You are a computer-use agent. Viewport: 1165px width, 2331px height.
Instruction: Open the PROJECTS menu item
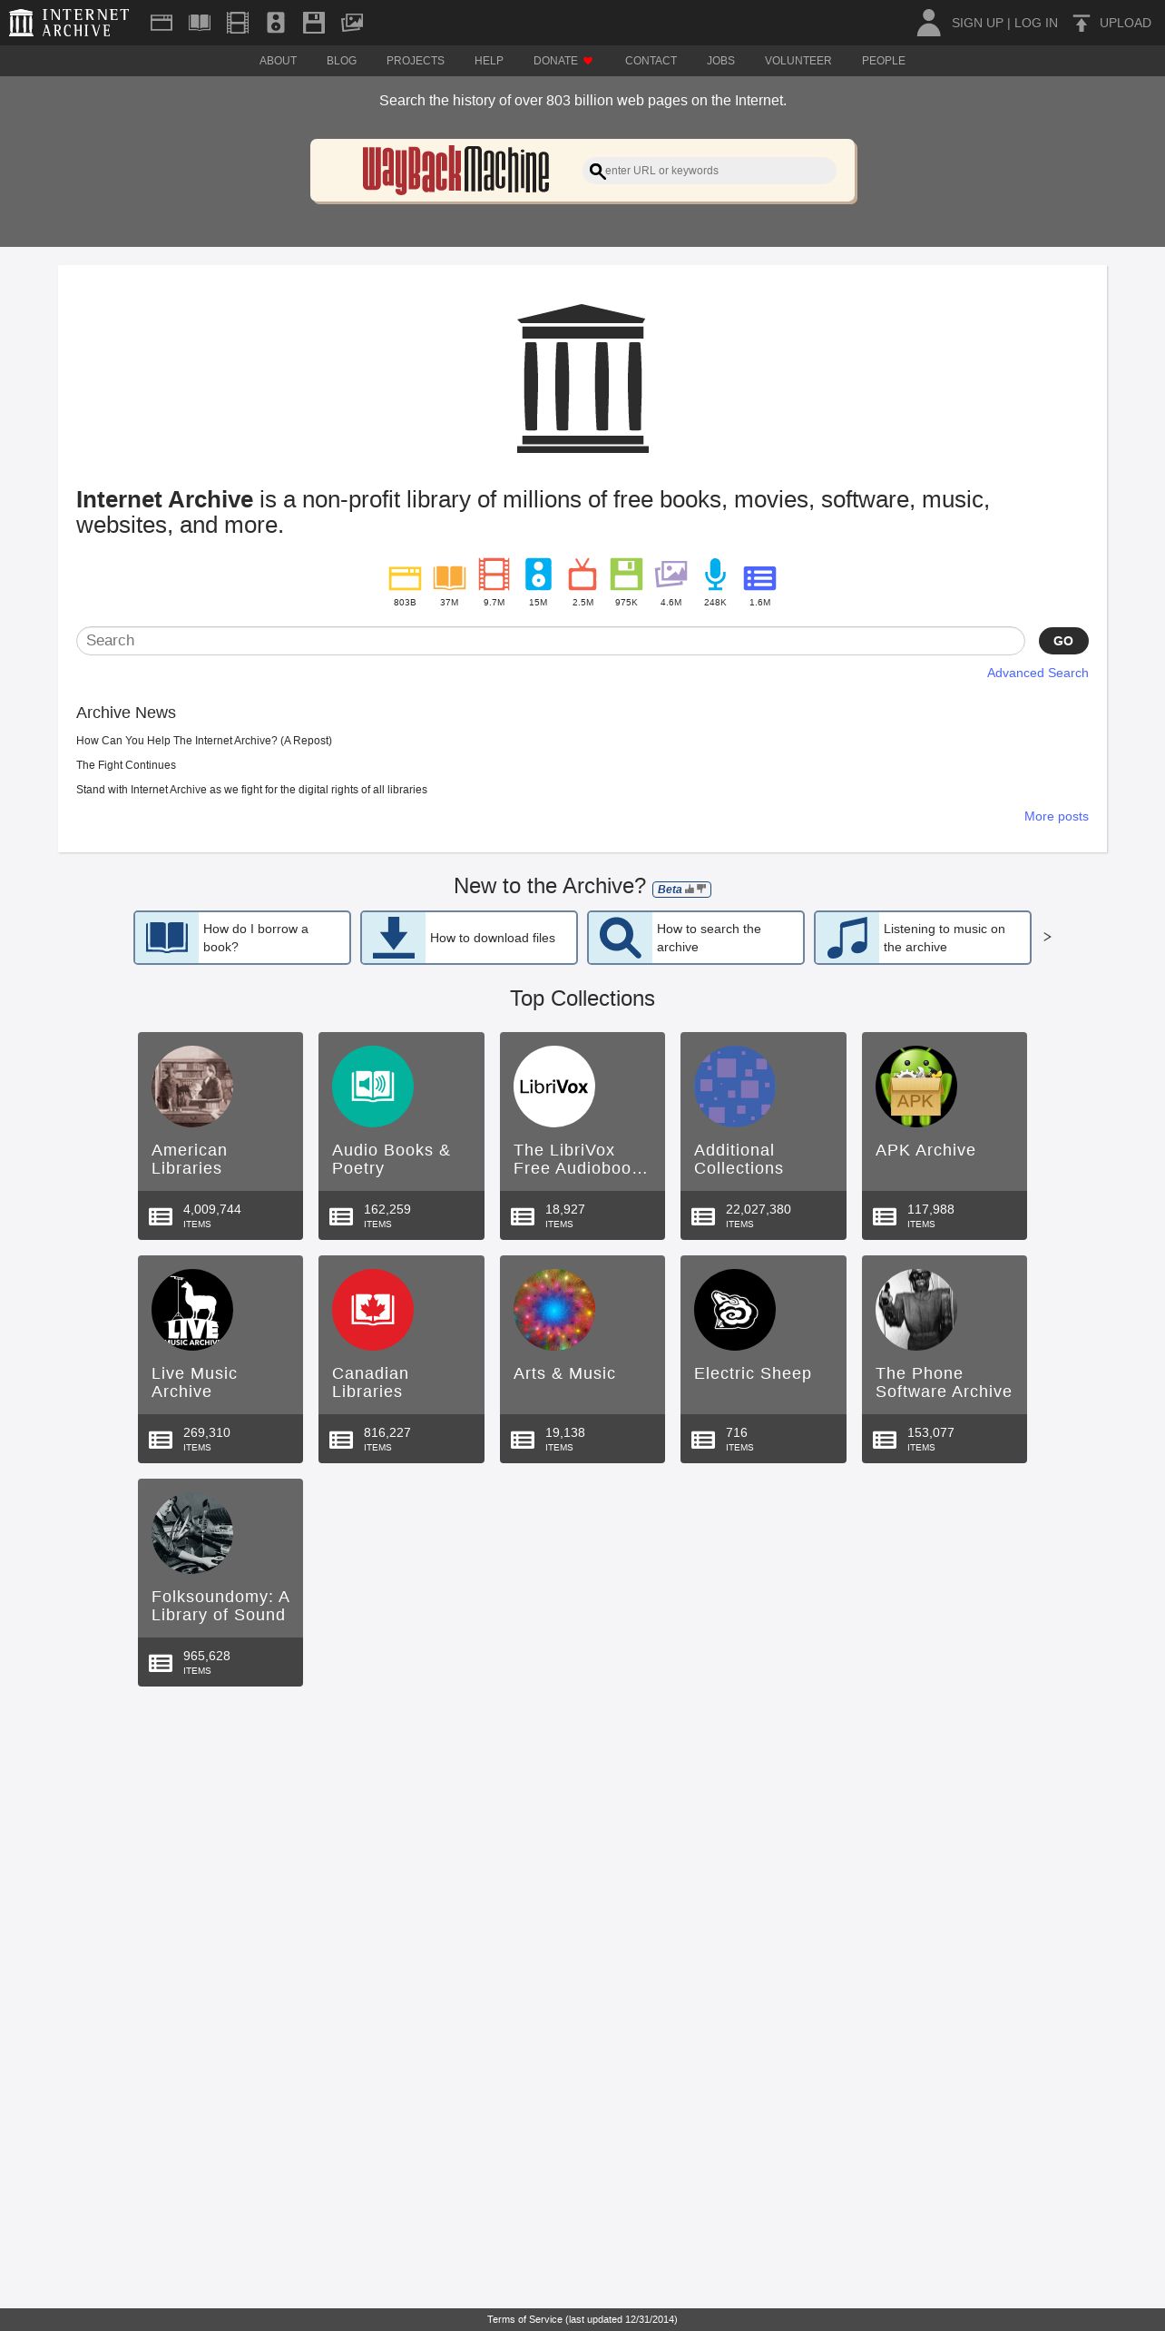tap(416, 61)
